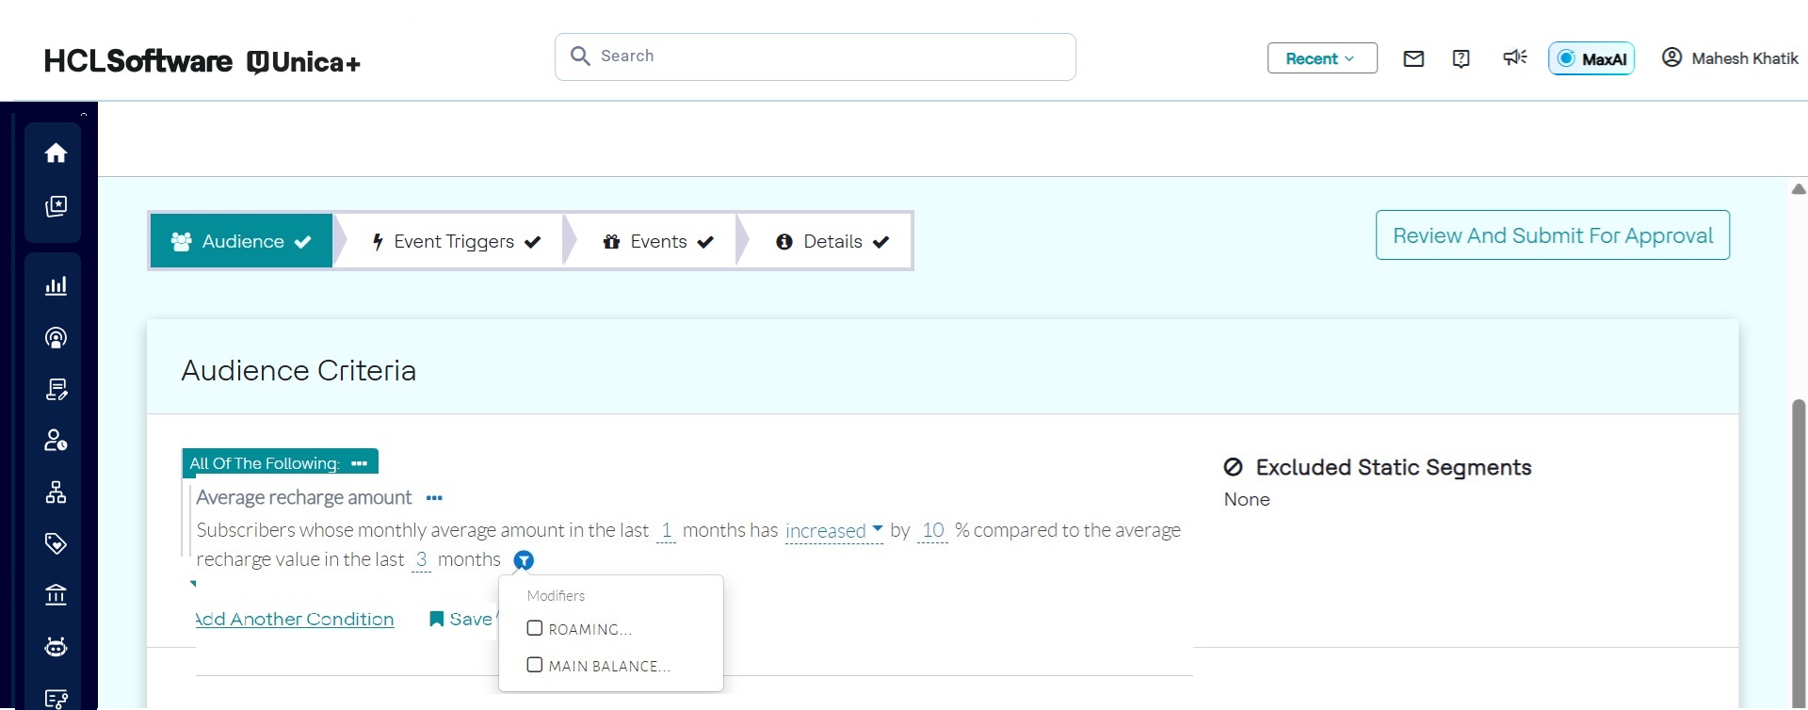1808x710 pixels.
Task: Click the Home icon in sidebar
Action: pos(56,153)
